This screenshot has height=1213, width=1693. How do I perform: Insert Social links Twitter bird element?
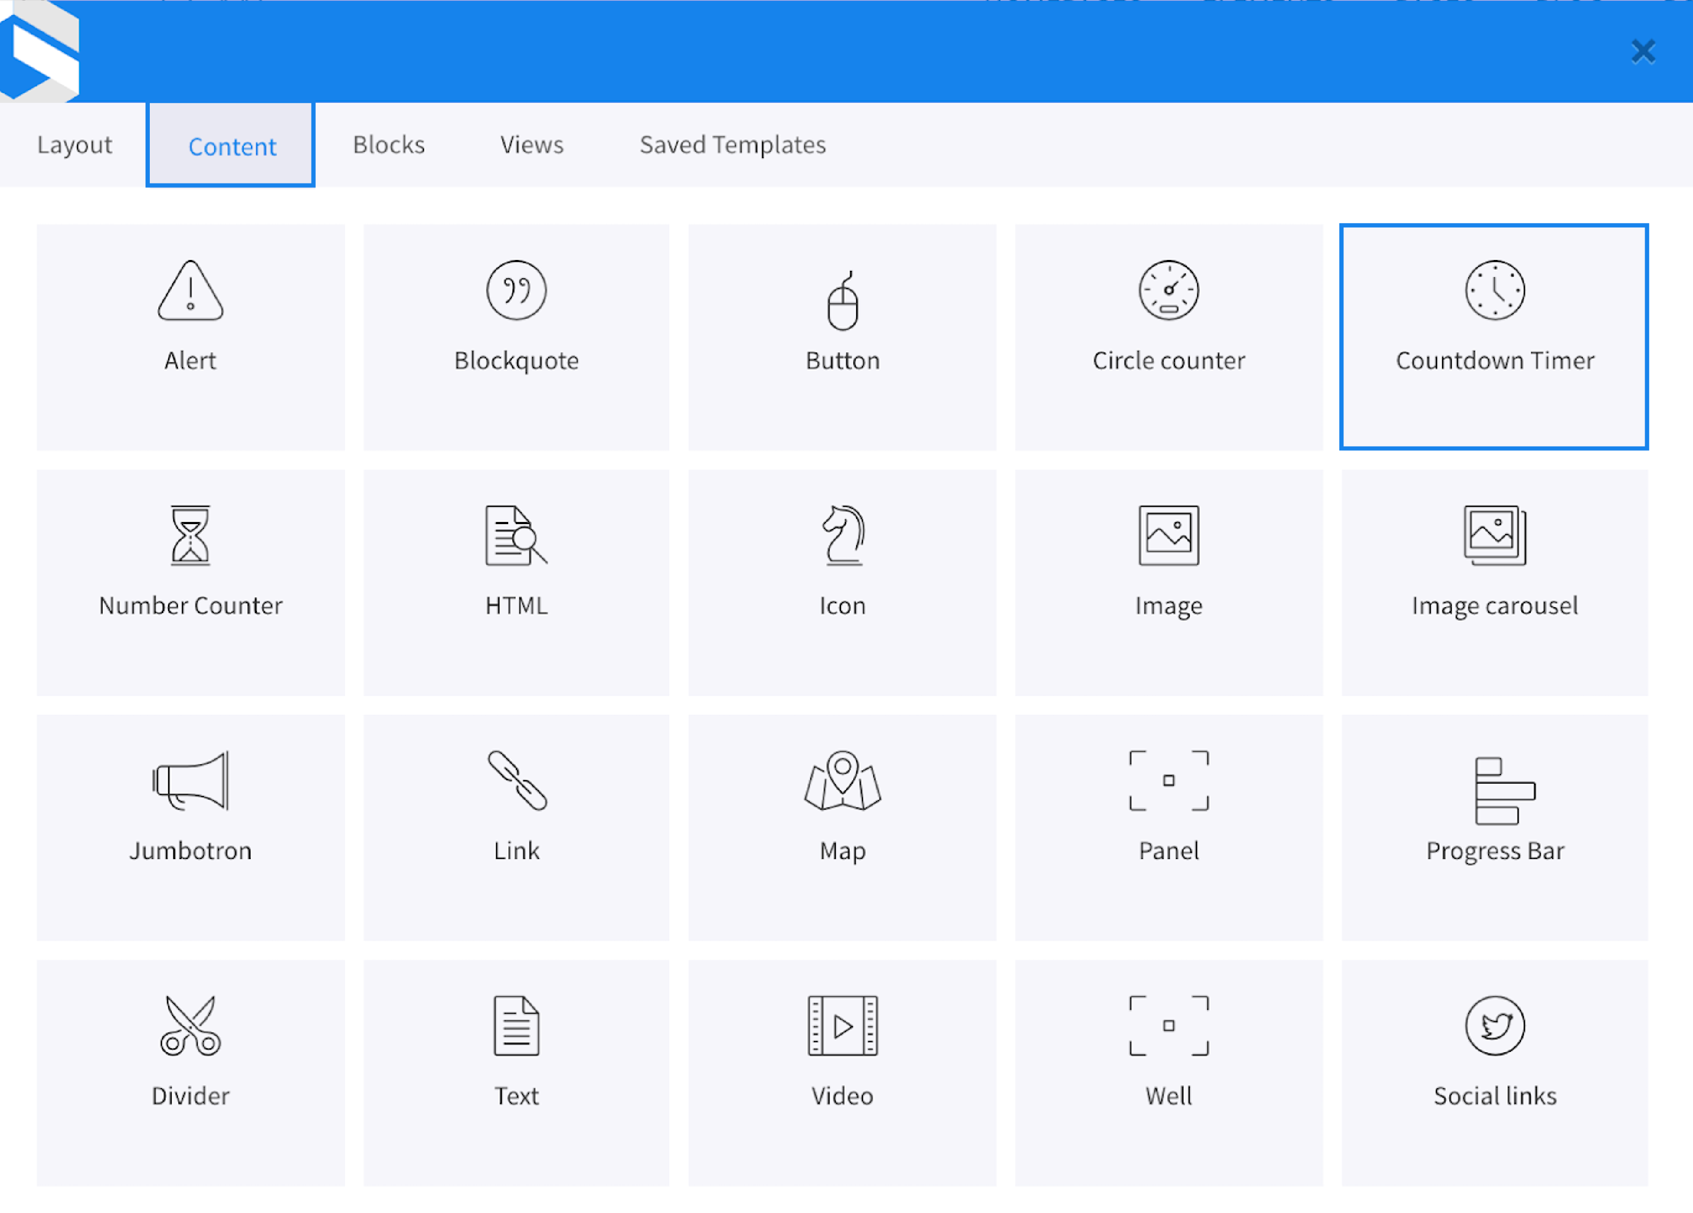pos(1494,1074)
